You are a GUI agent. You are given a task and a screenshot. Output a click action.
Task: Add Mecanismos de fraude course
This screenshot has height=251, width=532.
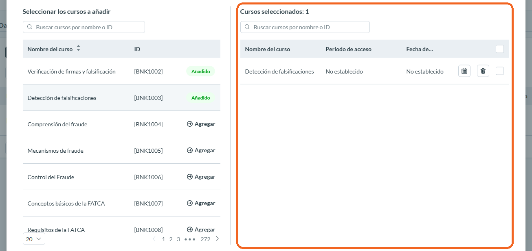[201, 150]
